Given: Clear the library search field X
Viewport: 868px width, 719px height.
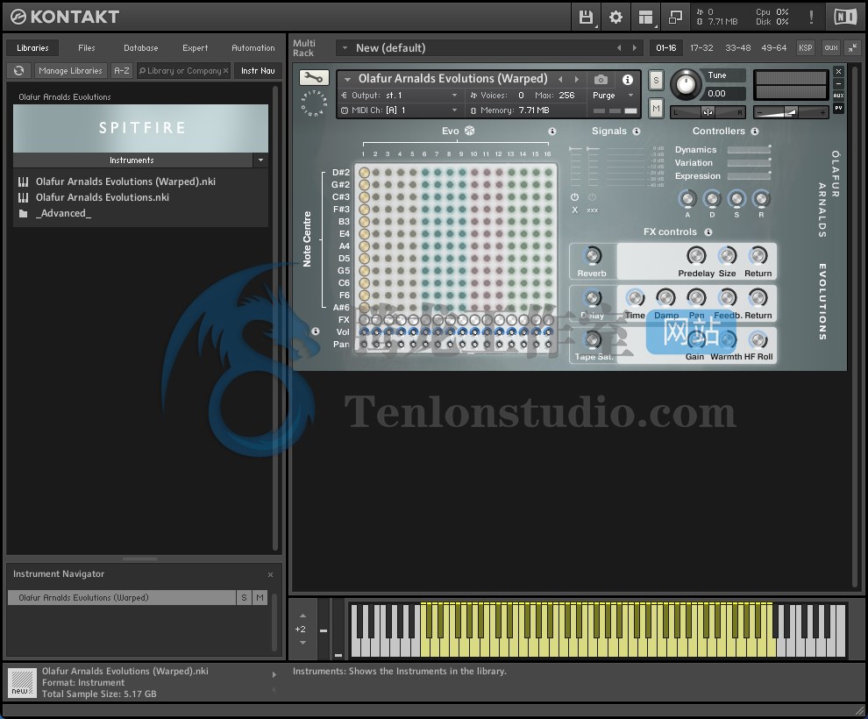Looking at the screenshot, I should [225, 71].
